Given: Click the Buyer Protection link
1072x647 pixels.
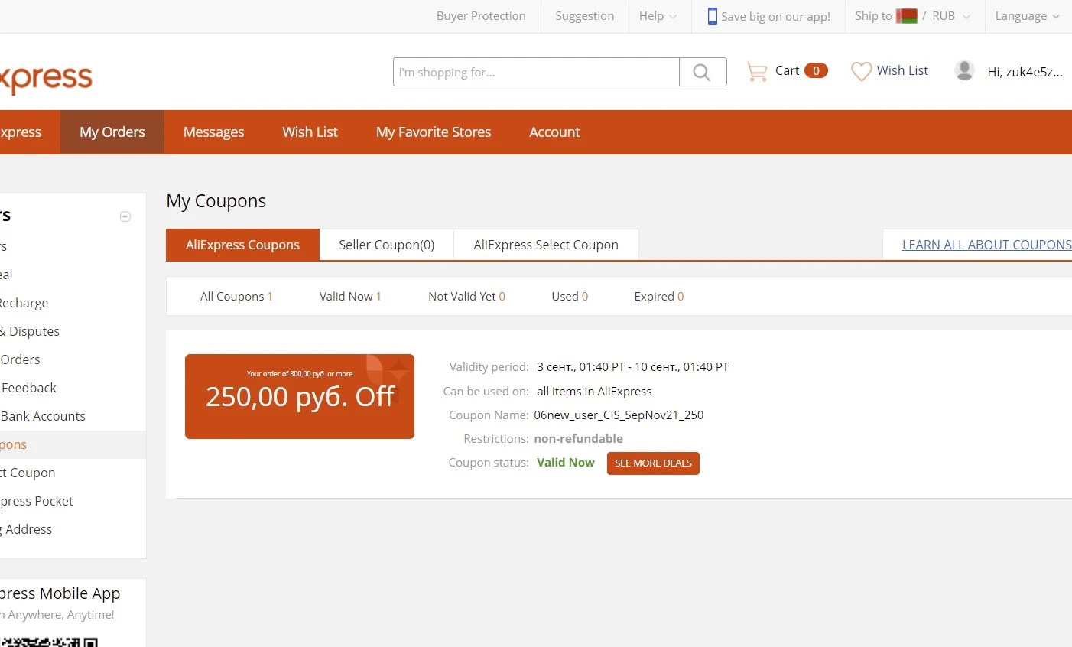Looking at the screenshot, I should click(x=481, y=16).
